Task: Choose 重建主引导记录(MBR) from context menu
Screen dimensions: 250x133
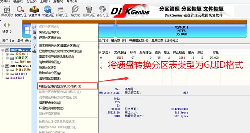Action: (x=56, y=57)
